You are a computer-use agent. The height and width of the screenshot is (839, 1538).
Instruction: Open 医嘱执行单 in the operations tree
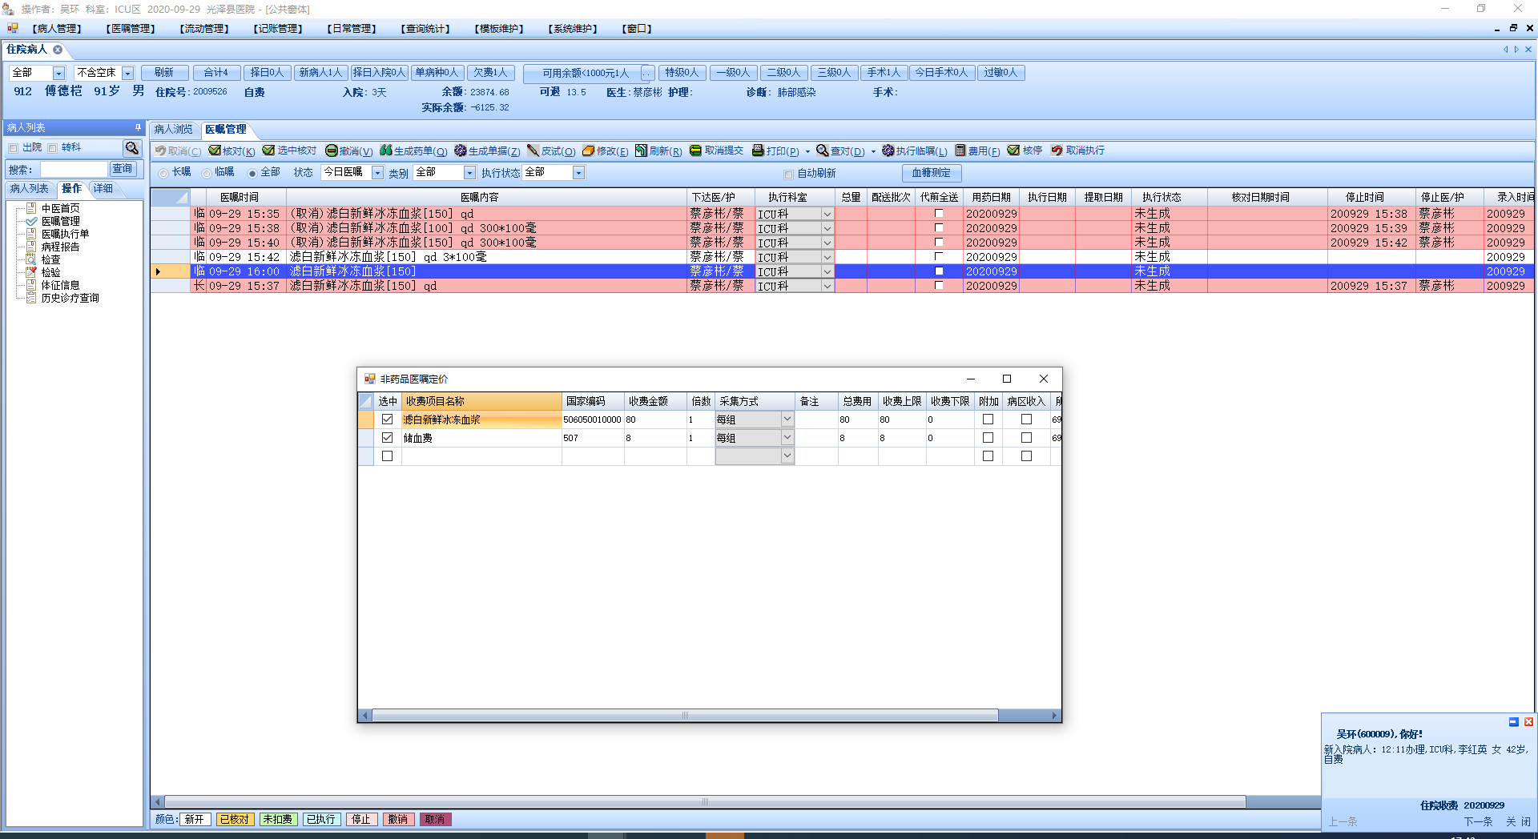[x=66, y=234]
